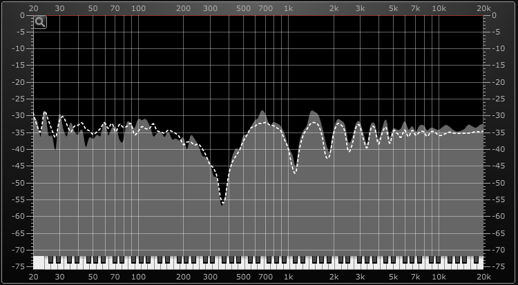Click the 2k label on bottom axis

334,277
